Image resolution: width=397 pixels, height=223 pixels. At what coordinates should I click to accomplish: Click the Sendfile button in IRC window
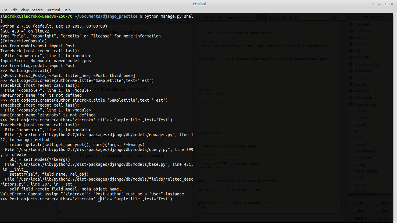360,218
